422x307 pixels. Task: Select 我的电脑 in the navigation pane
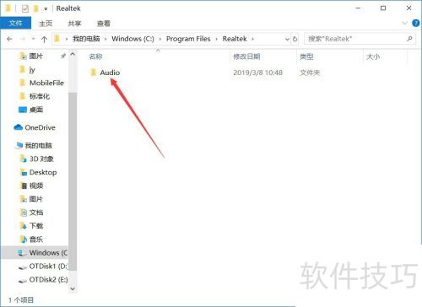(x=38, y=145)
